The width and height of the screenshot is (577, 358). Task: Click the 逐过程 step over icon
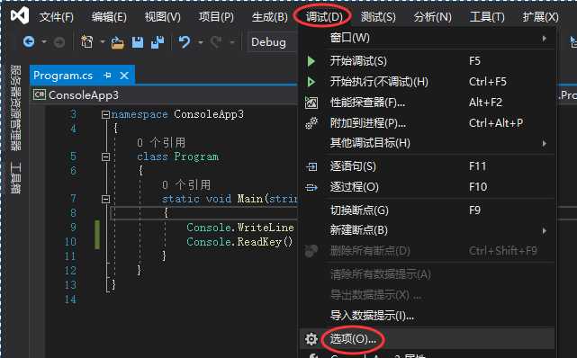[x=311, y=187]
